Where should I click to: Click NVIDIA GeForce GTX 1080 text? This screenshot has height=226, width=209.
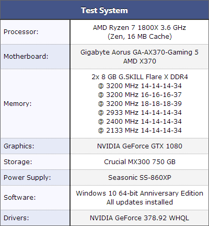click(x=140, y=146)
